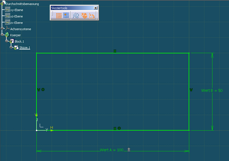The image size is (229, 161).
Task: Select the H constraint on top edge
Action: tap(115, 51)
